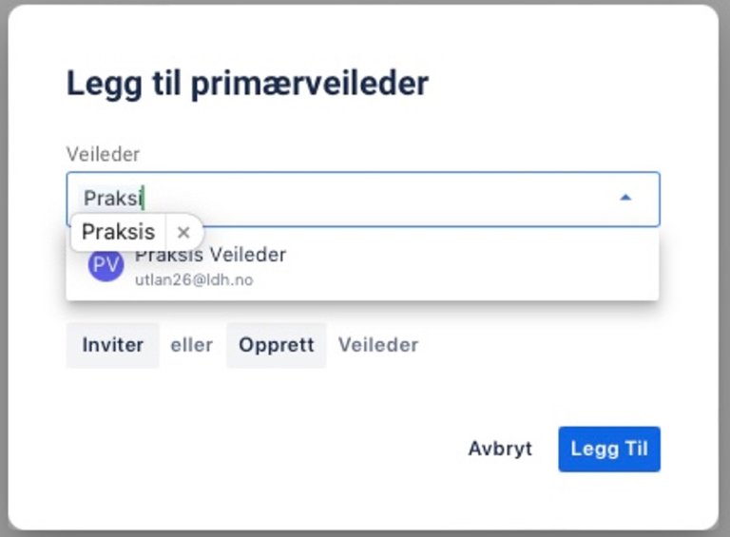Click the text cursor after "Praksi"
This screenshot has width=730, height=537.
tap(143, 198)
